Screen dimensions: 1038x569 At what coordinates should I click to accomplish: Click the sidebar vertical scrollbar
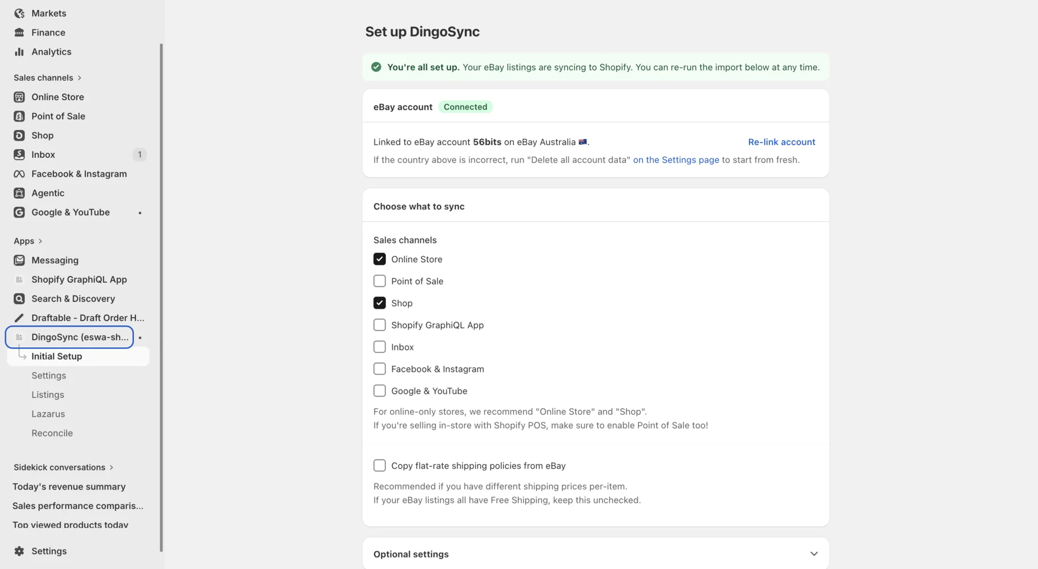[161, 297]
